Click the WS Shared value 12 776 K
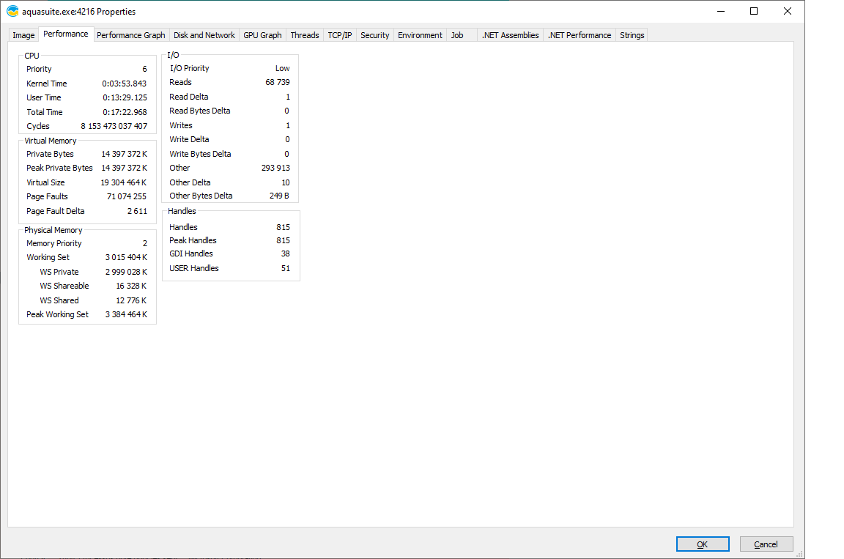This screenshot has height=559, width=844. [x=131, y=300]
